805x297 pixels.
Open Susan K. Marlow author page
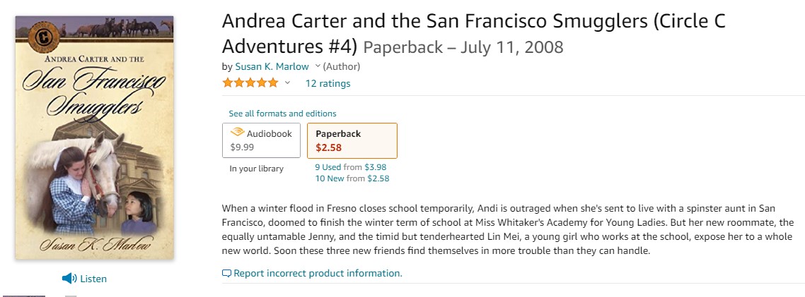[272, 66]
